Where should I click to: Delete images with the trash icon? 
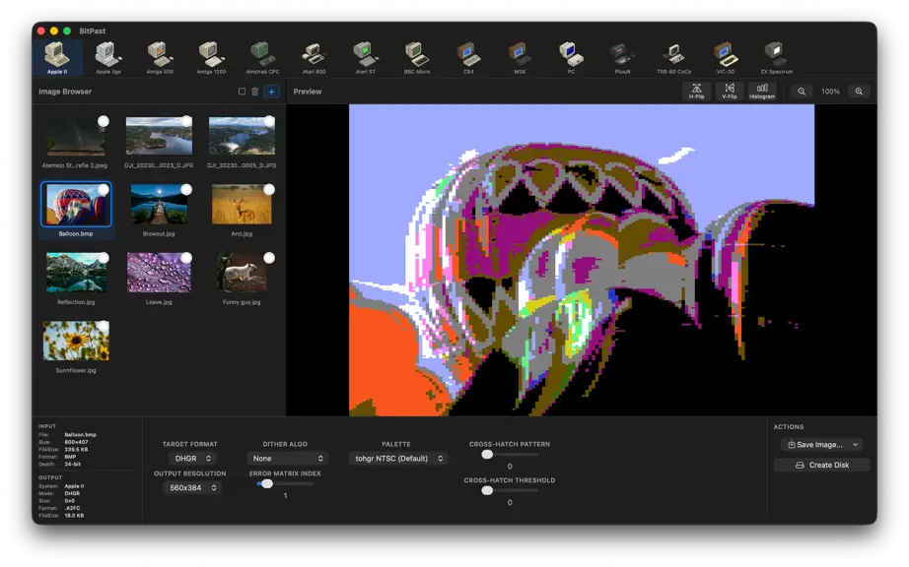(255, 92)
